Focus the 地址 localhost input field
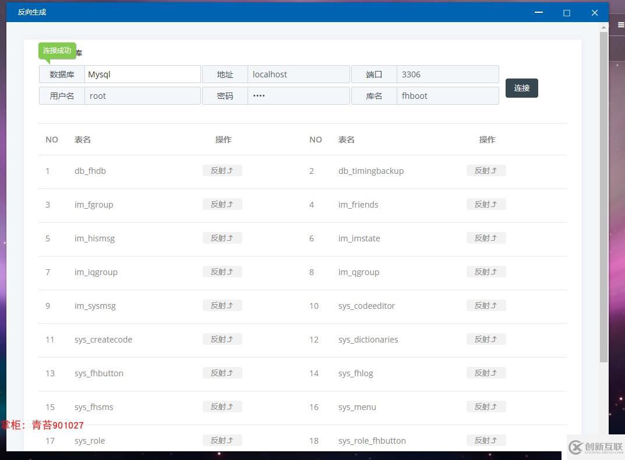The image size is (625, 460). tap(299, 74)
